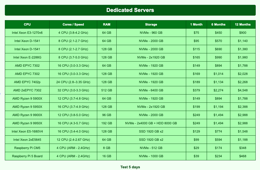Click the '$1,980' yearly price
This screenshot has height=170, width=260.
pos(243,57)
